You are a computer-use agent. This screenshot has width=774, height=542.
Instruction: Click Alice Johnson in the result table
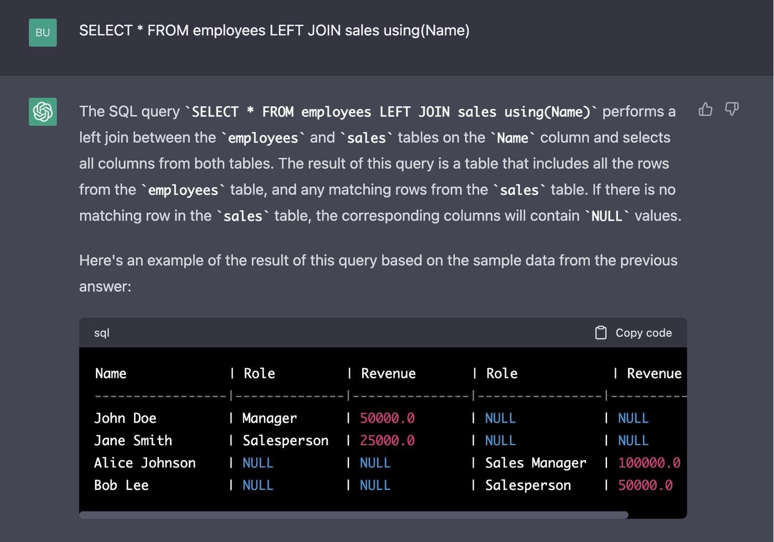pyautogui.click(x=144, y=463)
